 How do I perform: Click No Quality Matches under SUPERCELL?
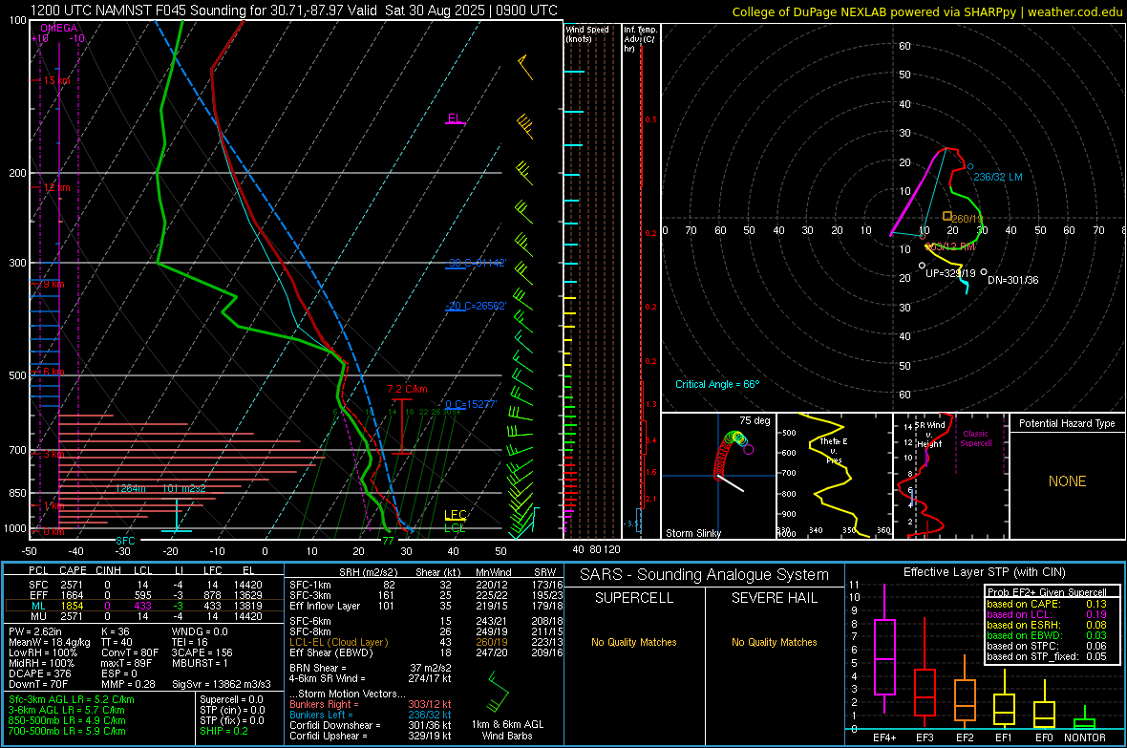[x=634, y=642]
